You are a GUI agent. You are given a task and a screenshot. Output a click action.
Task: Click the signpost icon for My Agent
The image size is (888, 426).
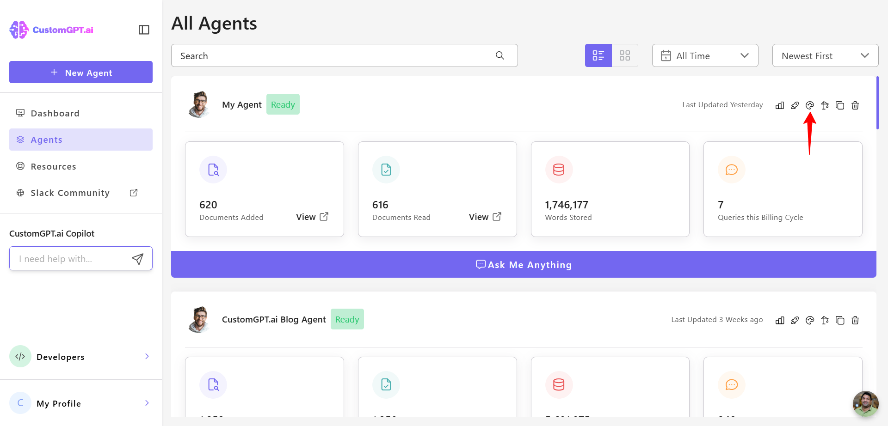[x=825, y=105]
